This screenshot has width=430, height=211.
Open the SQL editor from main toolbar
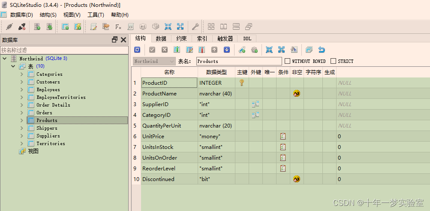(94, 27)
